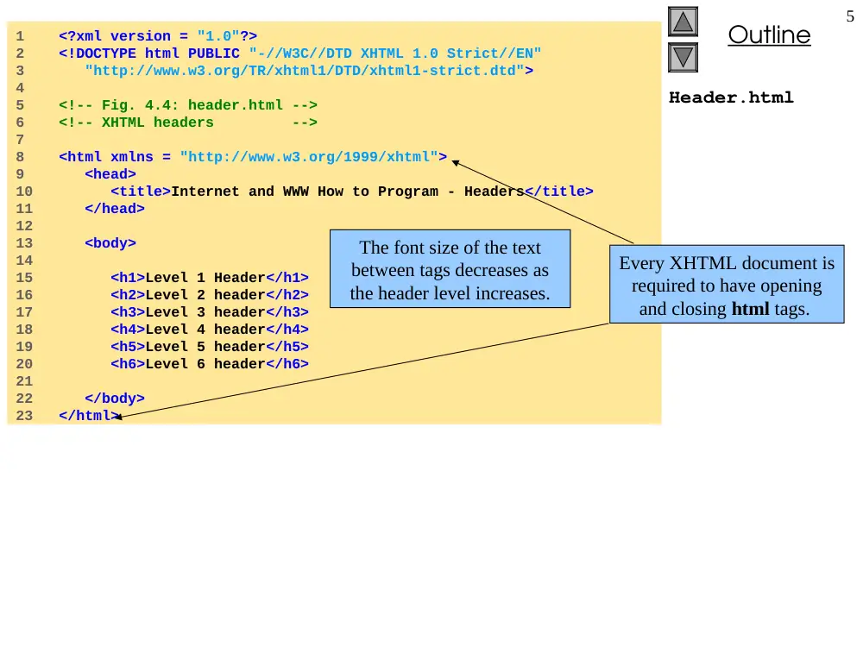
Task: Click line number 10
Action: (x=24, y=192)
